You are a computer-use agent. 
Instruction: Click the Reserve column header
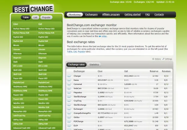(154, 71)
